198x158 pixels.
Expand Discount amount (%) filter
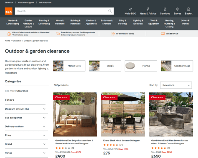(25, 109)
